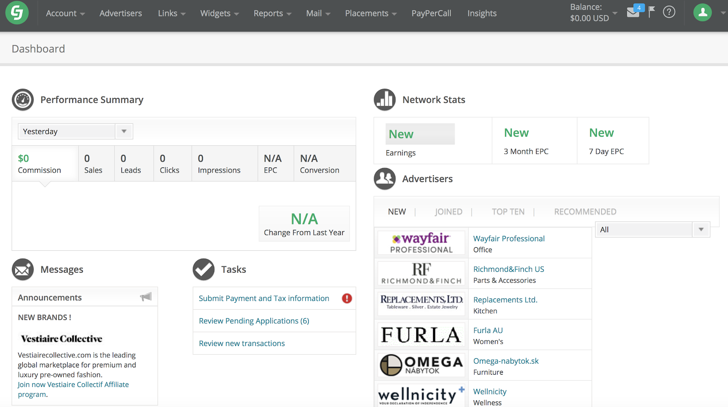Viewport: 728px width, 407px height.
Task: Switch to the RECOMMENDED advertisers tab
Action: 585,212
